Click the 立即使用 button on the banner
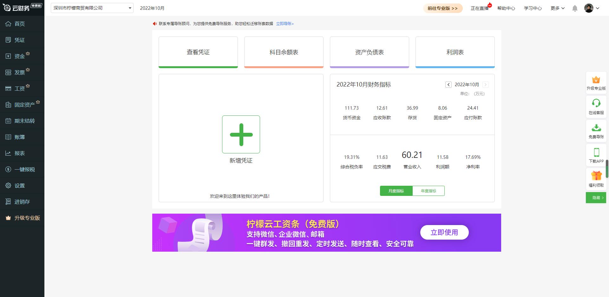Viewport: 609px width, 297px height. 444,232
